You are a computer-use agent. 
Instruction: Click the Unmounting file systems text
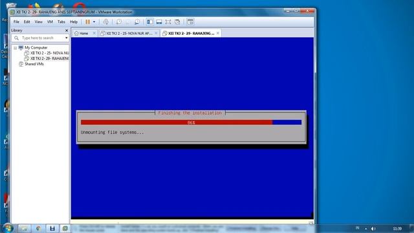pyautogui.click(x=113, y=132)
